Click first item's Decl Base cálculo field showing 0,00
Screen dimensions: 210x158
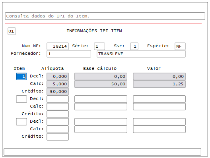[101, 77]
